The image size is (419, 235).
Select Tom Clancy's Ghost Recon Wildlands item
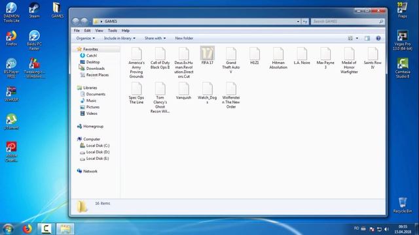coord(160,98)
